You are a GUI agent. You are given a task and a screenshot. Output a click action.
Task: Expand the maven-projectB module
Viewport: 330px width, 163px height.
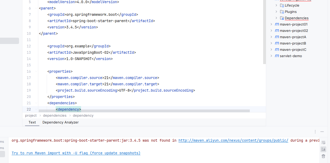click(271, 43)
